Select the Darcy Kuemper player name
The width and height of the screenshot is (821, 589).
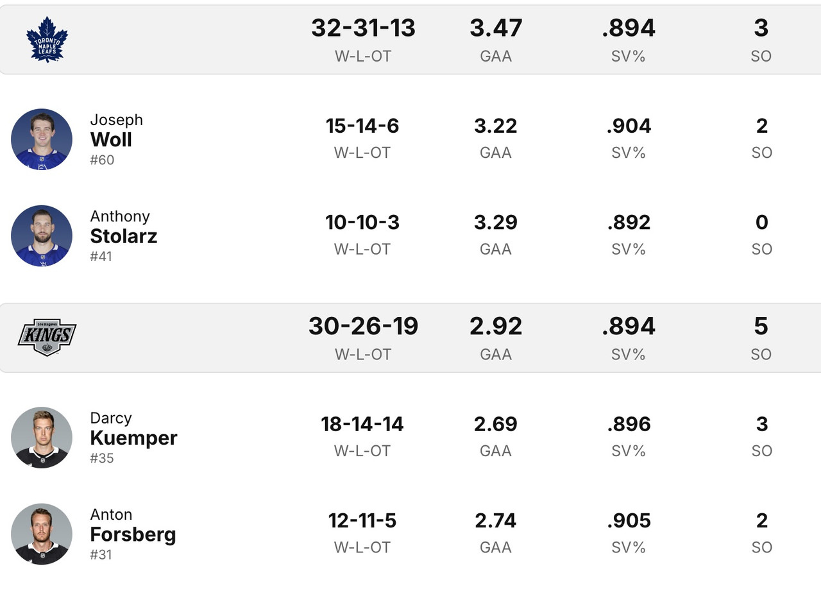[133, 438]
